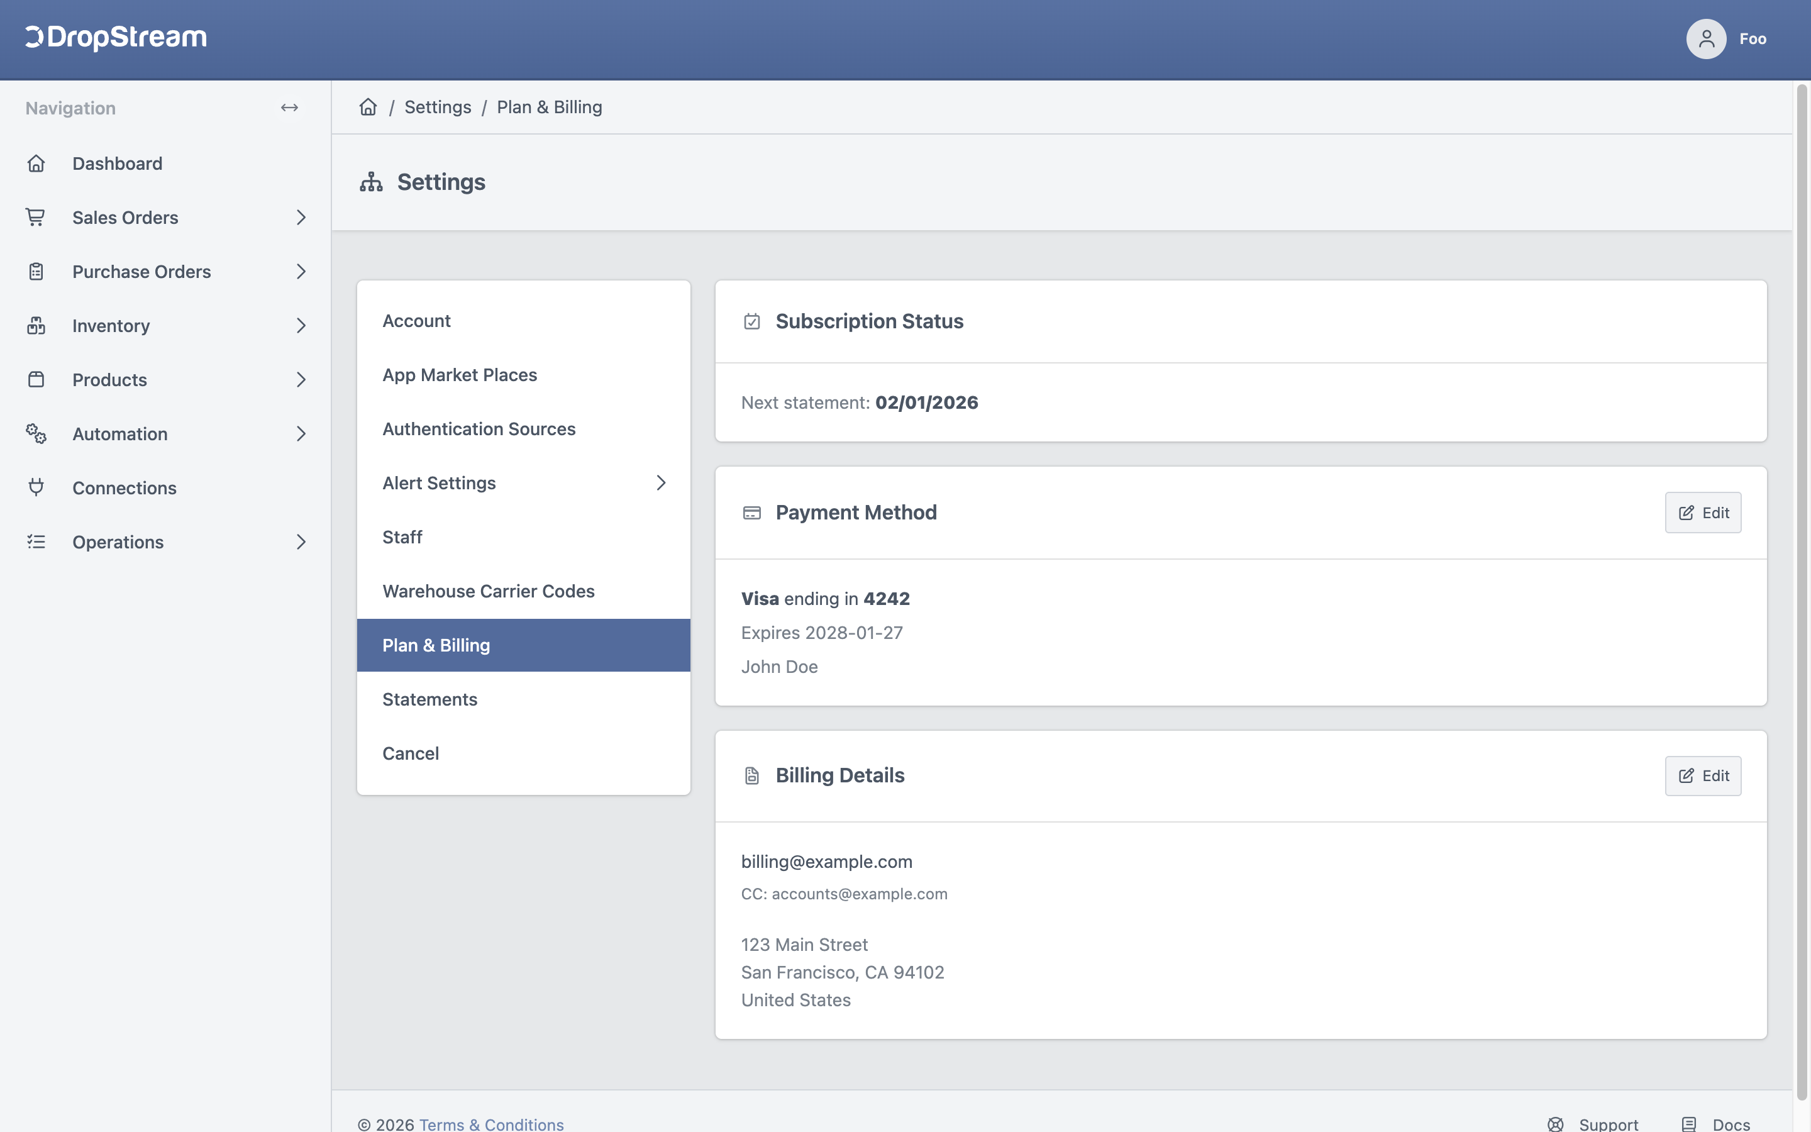Click the Operations list icon
This screenshot has width=1811, height=1132.
36,541
